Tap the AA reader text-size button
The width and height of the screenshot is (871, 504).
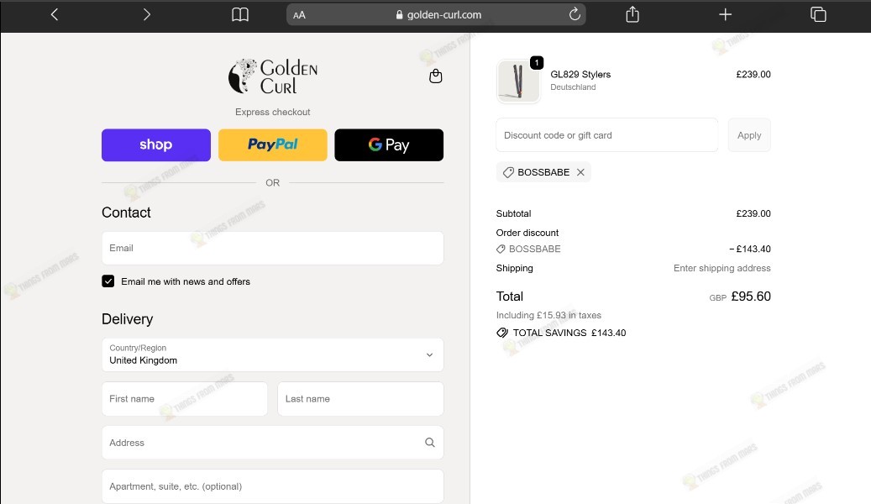click(299, 15)
